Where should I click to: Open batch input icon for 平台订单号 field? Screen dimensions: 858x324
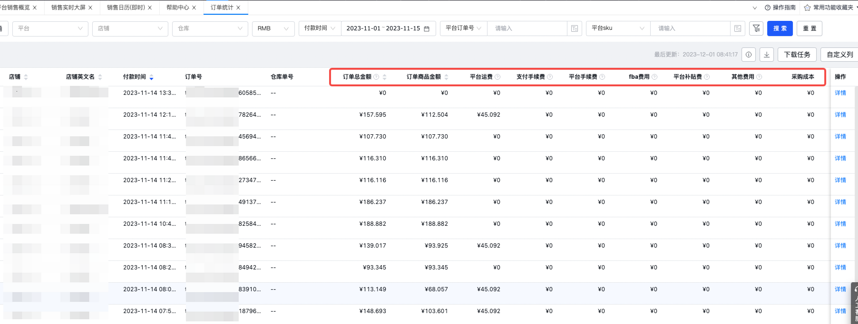point(575,28)
